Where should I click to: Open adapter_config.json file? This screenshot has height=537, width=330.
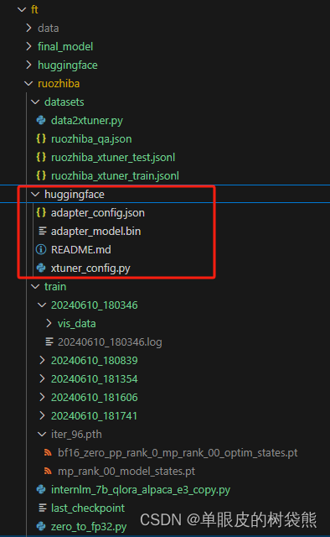point(98,213)
